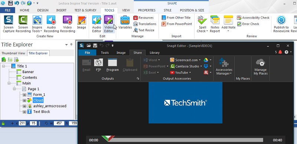Select Form_1 in Title Explorer
Viewport: 297px width, 144px height.
39,95
